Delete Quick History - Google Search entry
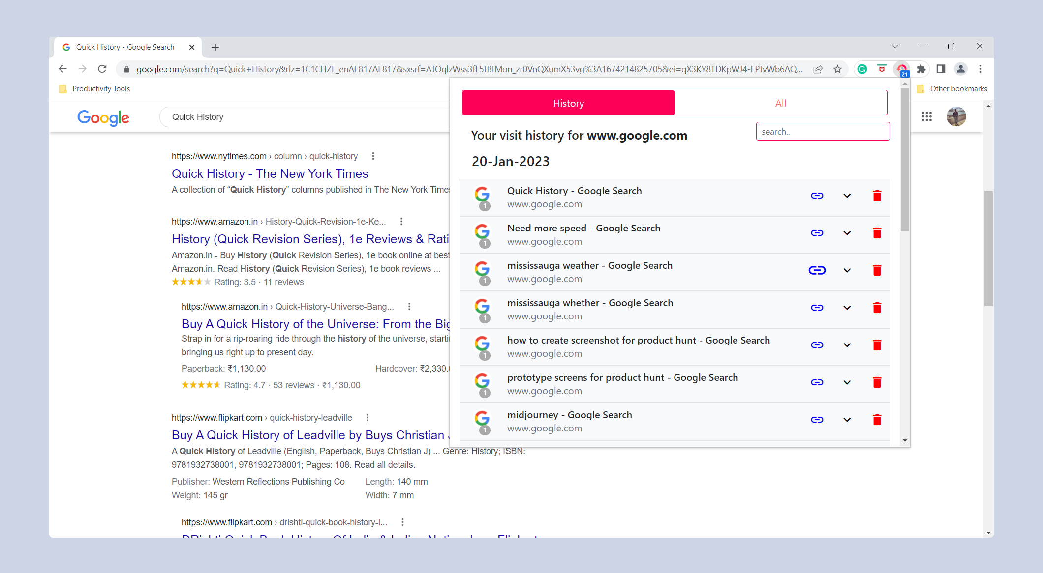1043x573 pixels. (x=877, y=196)
